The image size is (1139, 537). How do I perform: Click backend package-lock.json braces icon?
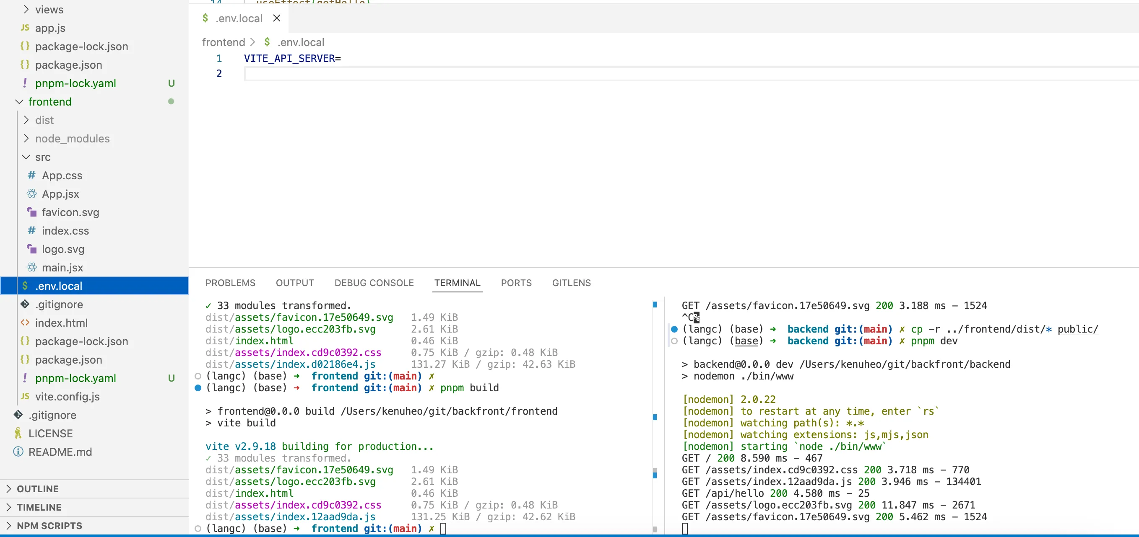[x=25, y=46]
